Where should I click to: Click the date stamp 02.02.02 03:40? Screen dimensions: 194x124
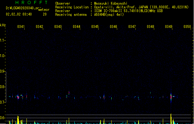pos(19,14)
